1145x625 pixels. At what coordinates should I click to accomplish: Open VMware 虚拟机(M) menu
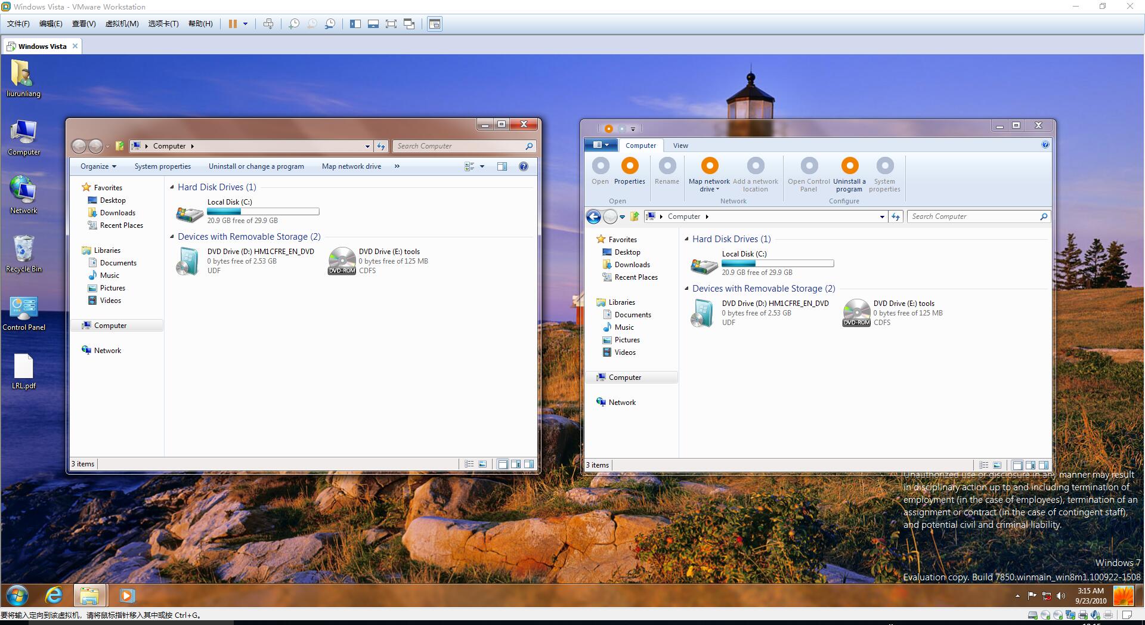click(122, 24)
